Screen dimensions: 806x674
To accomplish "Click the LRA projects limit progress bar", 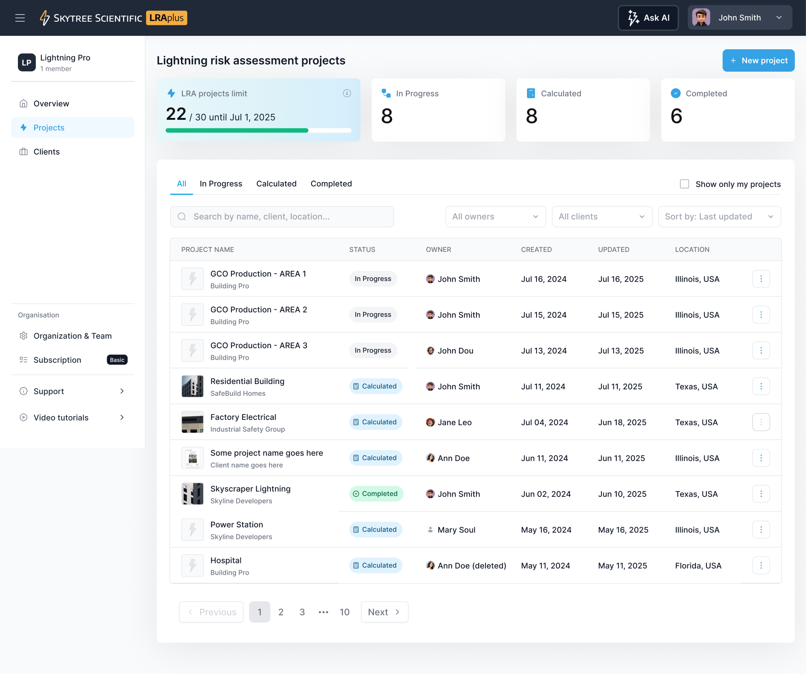I will pos(258,131).
